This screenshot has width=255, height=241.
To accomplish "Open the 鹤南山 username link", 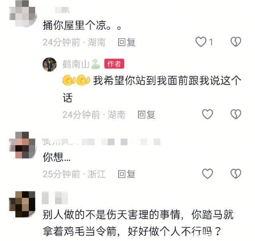I will (76, 64).
